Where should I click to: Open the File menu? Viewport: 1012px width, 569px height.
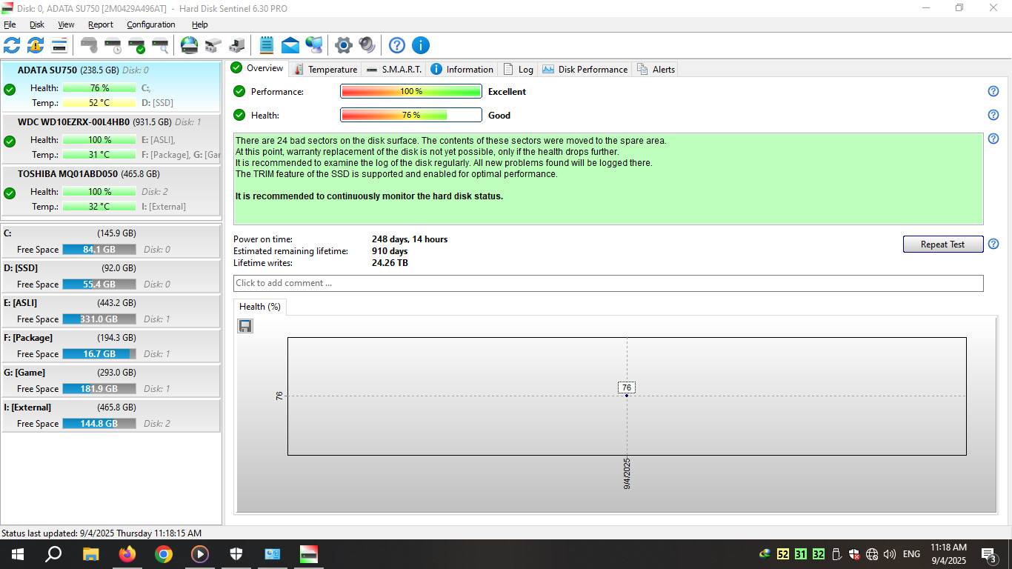pos(10,24)
